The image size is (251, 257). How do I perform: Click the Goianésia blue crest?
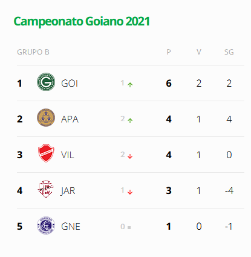46,225
